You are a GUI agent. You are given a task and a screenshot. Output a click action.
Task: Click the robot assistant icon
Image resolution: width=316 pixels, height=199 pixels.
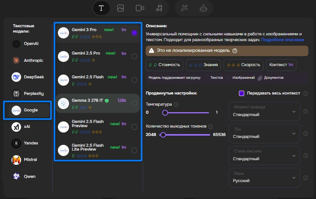pos(203,8)
